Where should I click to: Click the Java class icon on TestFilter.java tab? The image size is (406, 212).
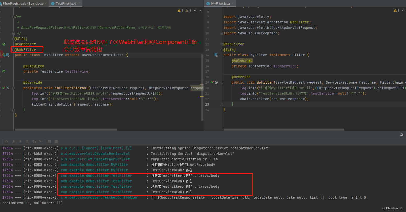click(x=53, y=4)
